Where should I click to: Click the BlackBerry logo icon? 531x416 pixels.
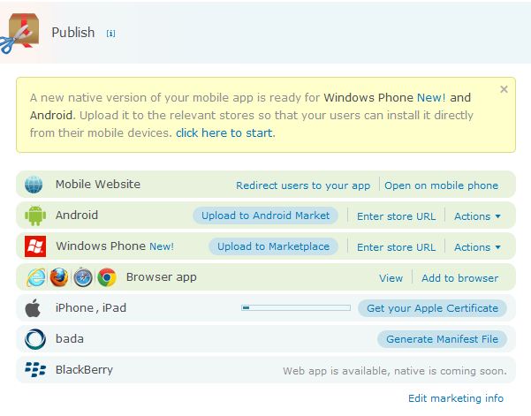coord(35,369)
